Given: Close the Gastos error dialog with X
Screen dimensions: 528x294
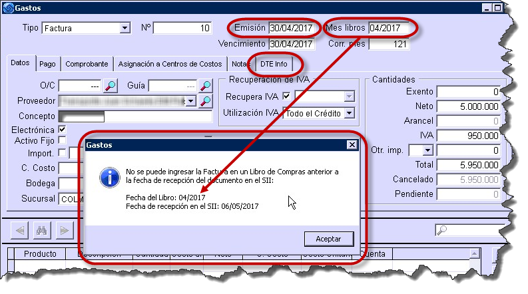Looking at the screenshot, I should click(352, 144).
